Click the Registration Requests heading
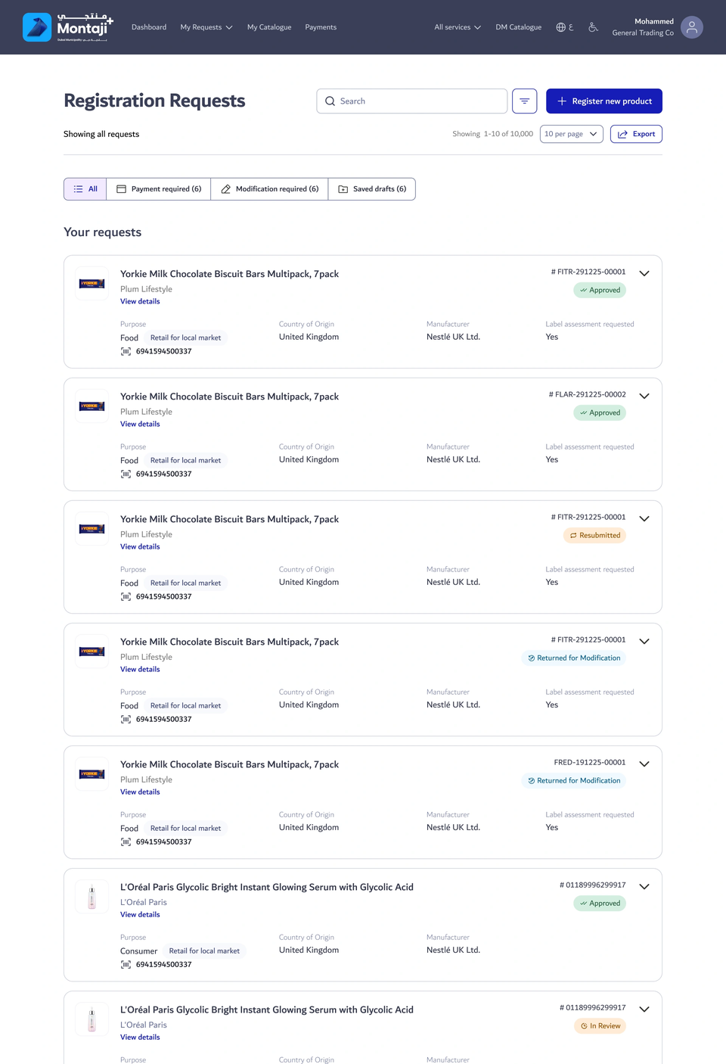 click(x=154, y=101)
